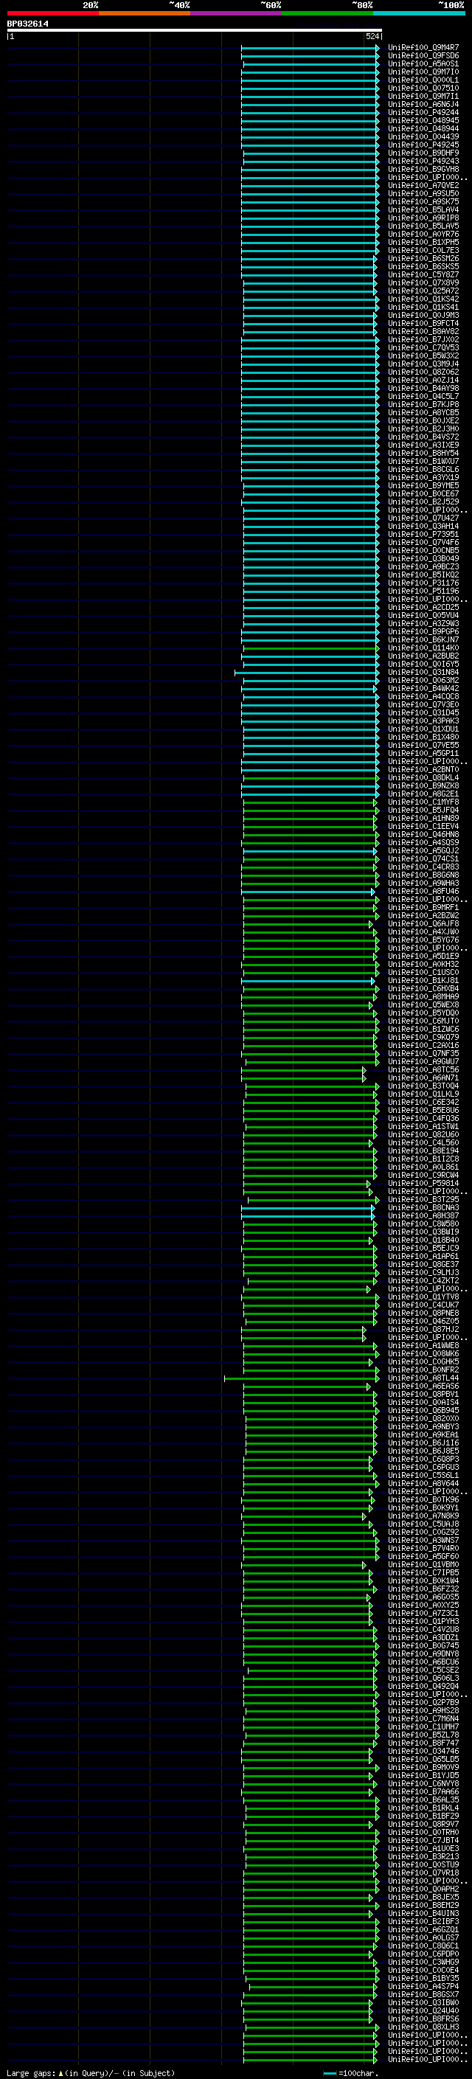Click the query end position 524
The image size is (472, 2079).
click(372, 36)
